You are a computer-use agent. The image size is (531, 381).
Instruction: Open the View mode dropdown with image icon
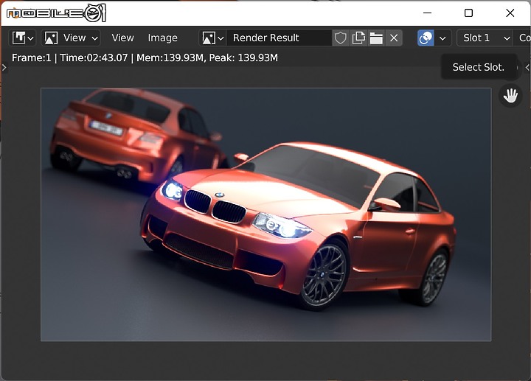coord(71,38)
